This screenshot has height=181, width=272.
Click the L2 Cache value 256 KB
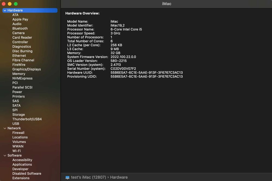(116, 45)
